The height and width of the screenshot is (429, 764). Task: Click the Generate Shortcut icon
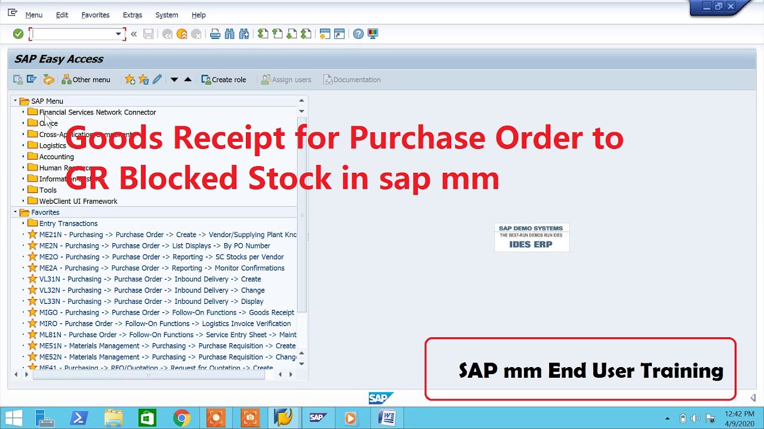click(339, 34)
